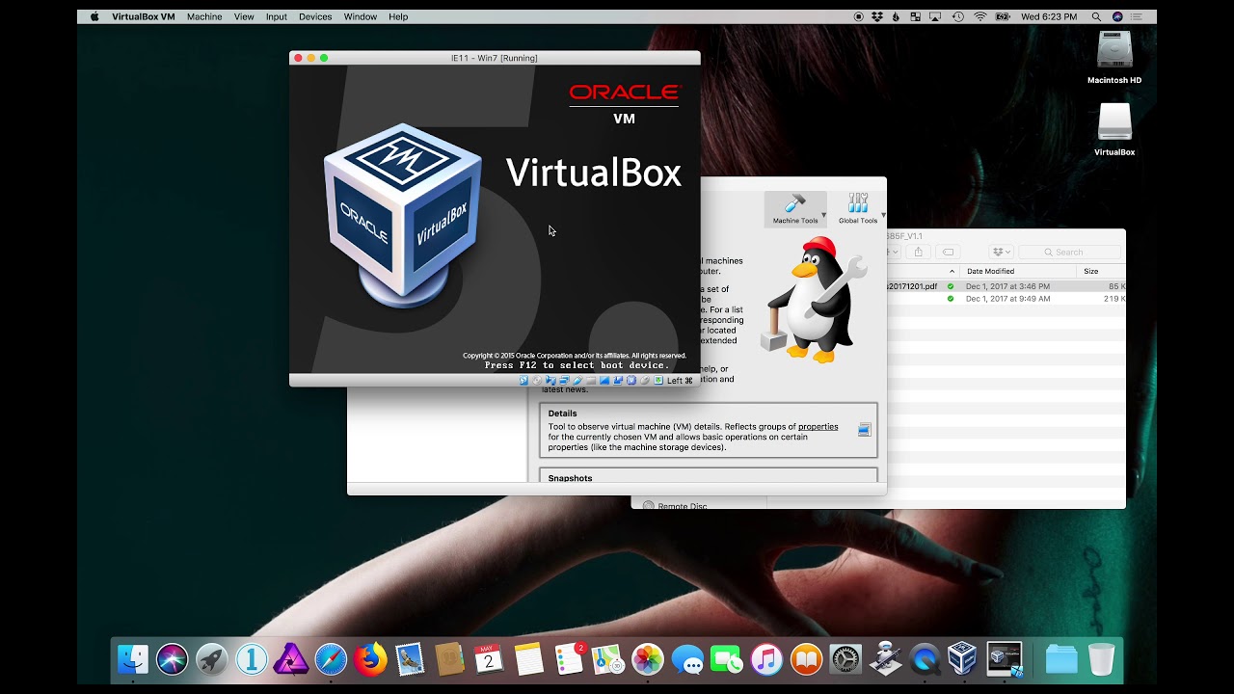Click the clock showing Wed 6:23 PM
The image size is (1234, 694).
[1049, 16]
